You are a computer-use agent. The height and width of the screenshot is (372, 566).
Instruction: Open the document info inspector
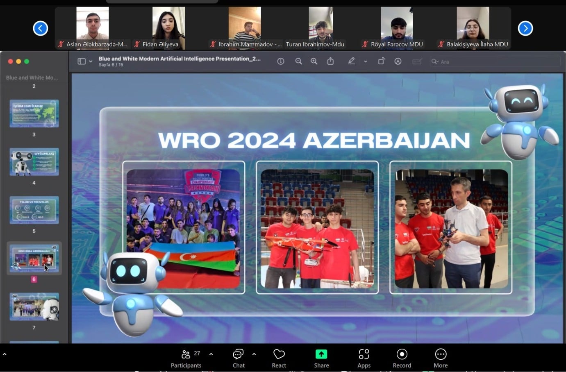pyautogui.click(x=281, y=61)
